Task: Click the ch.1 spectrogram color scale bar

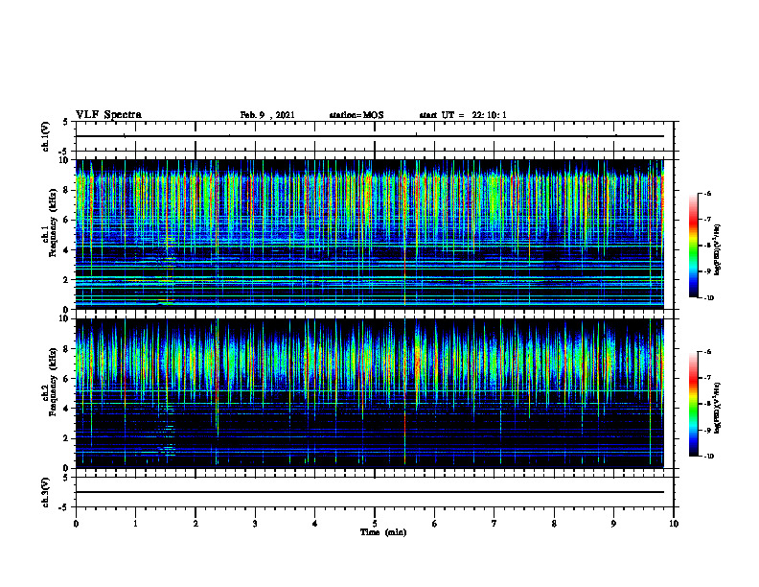Action: (693, 246)
